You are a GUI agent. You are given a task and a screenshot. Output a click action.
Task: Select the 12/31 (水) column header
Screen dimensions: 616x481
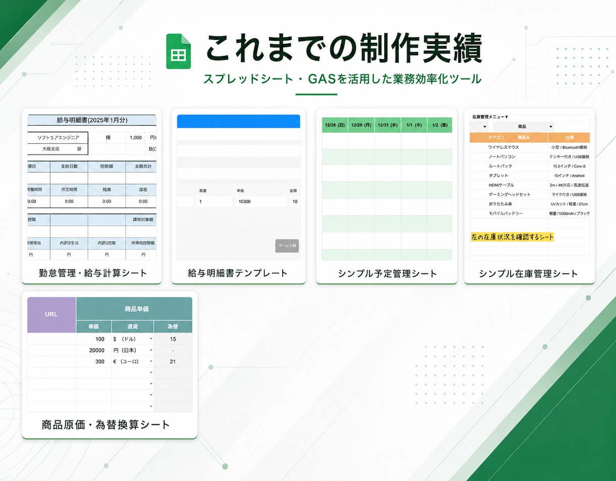click(x=388, y=125)
